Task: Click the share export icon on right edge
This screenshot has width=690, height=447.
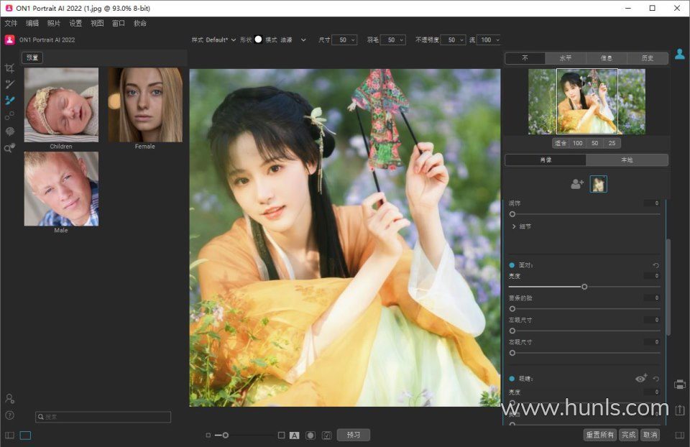Action: pyautogui.click(x=679, y=410)
